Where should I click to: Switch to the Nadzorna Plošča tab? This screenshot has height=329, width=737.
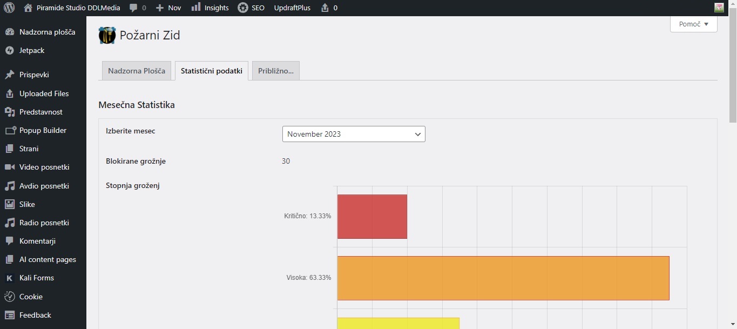coord(137,71)
